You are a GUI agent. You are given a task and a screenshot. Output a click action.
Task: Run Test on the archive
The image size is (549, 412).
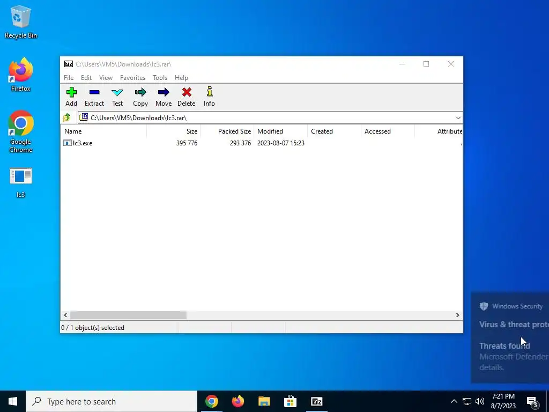[x=117, y=97]
